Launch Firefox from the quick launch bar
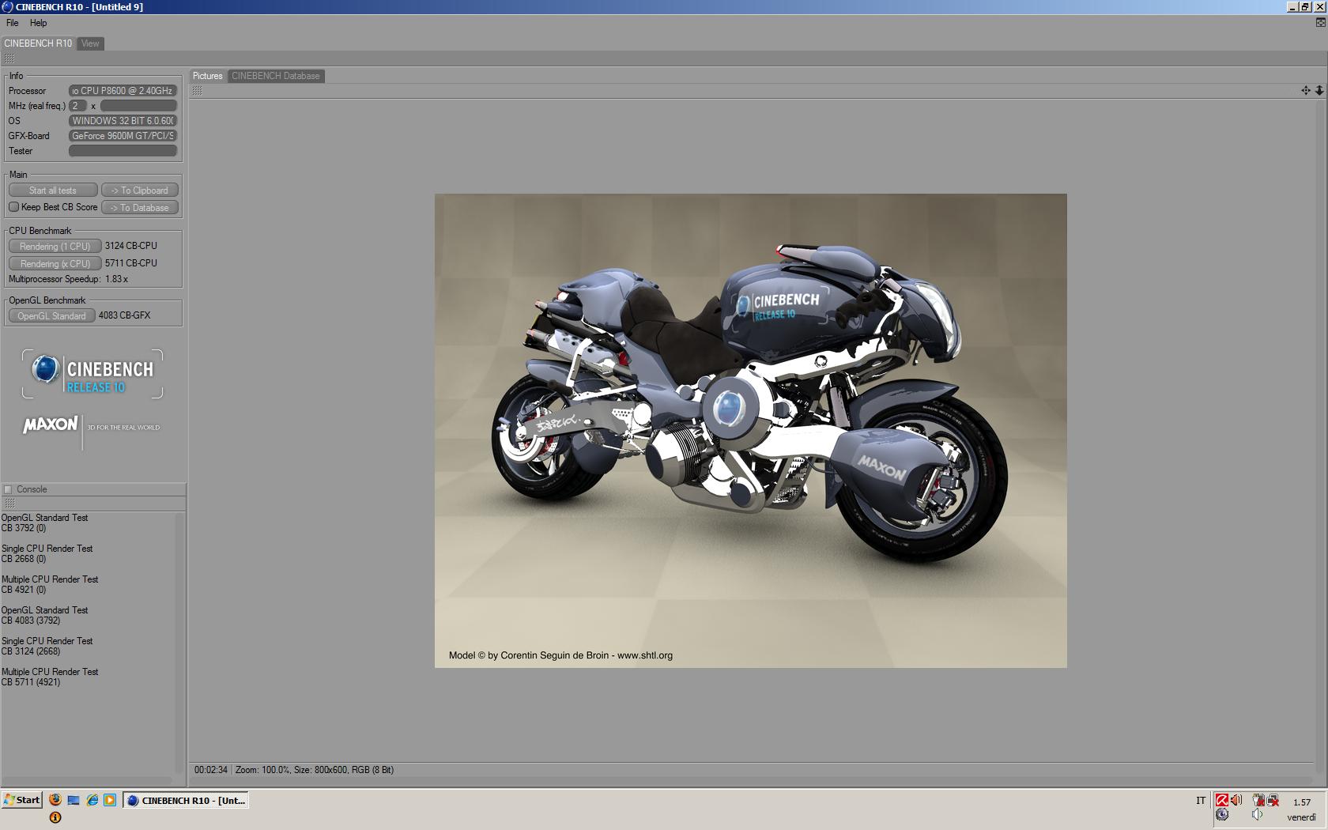Image resolution: width=1328 pixels, height=830 pixels. [55, 800]
